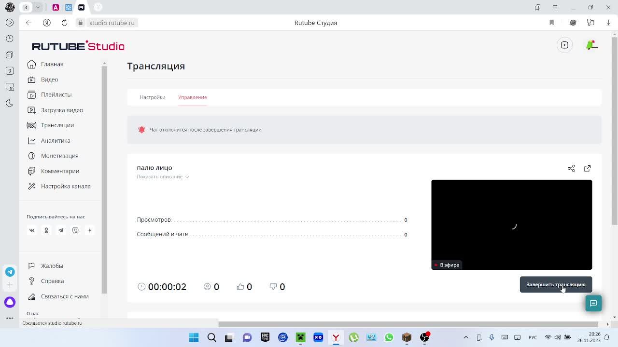The height and width of the screenshot is (347, 618).
Task: Open the browser downloads arrow
Action: 608,23
